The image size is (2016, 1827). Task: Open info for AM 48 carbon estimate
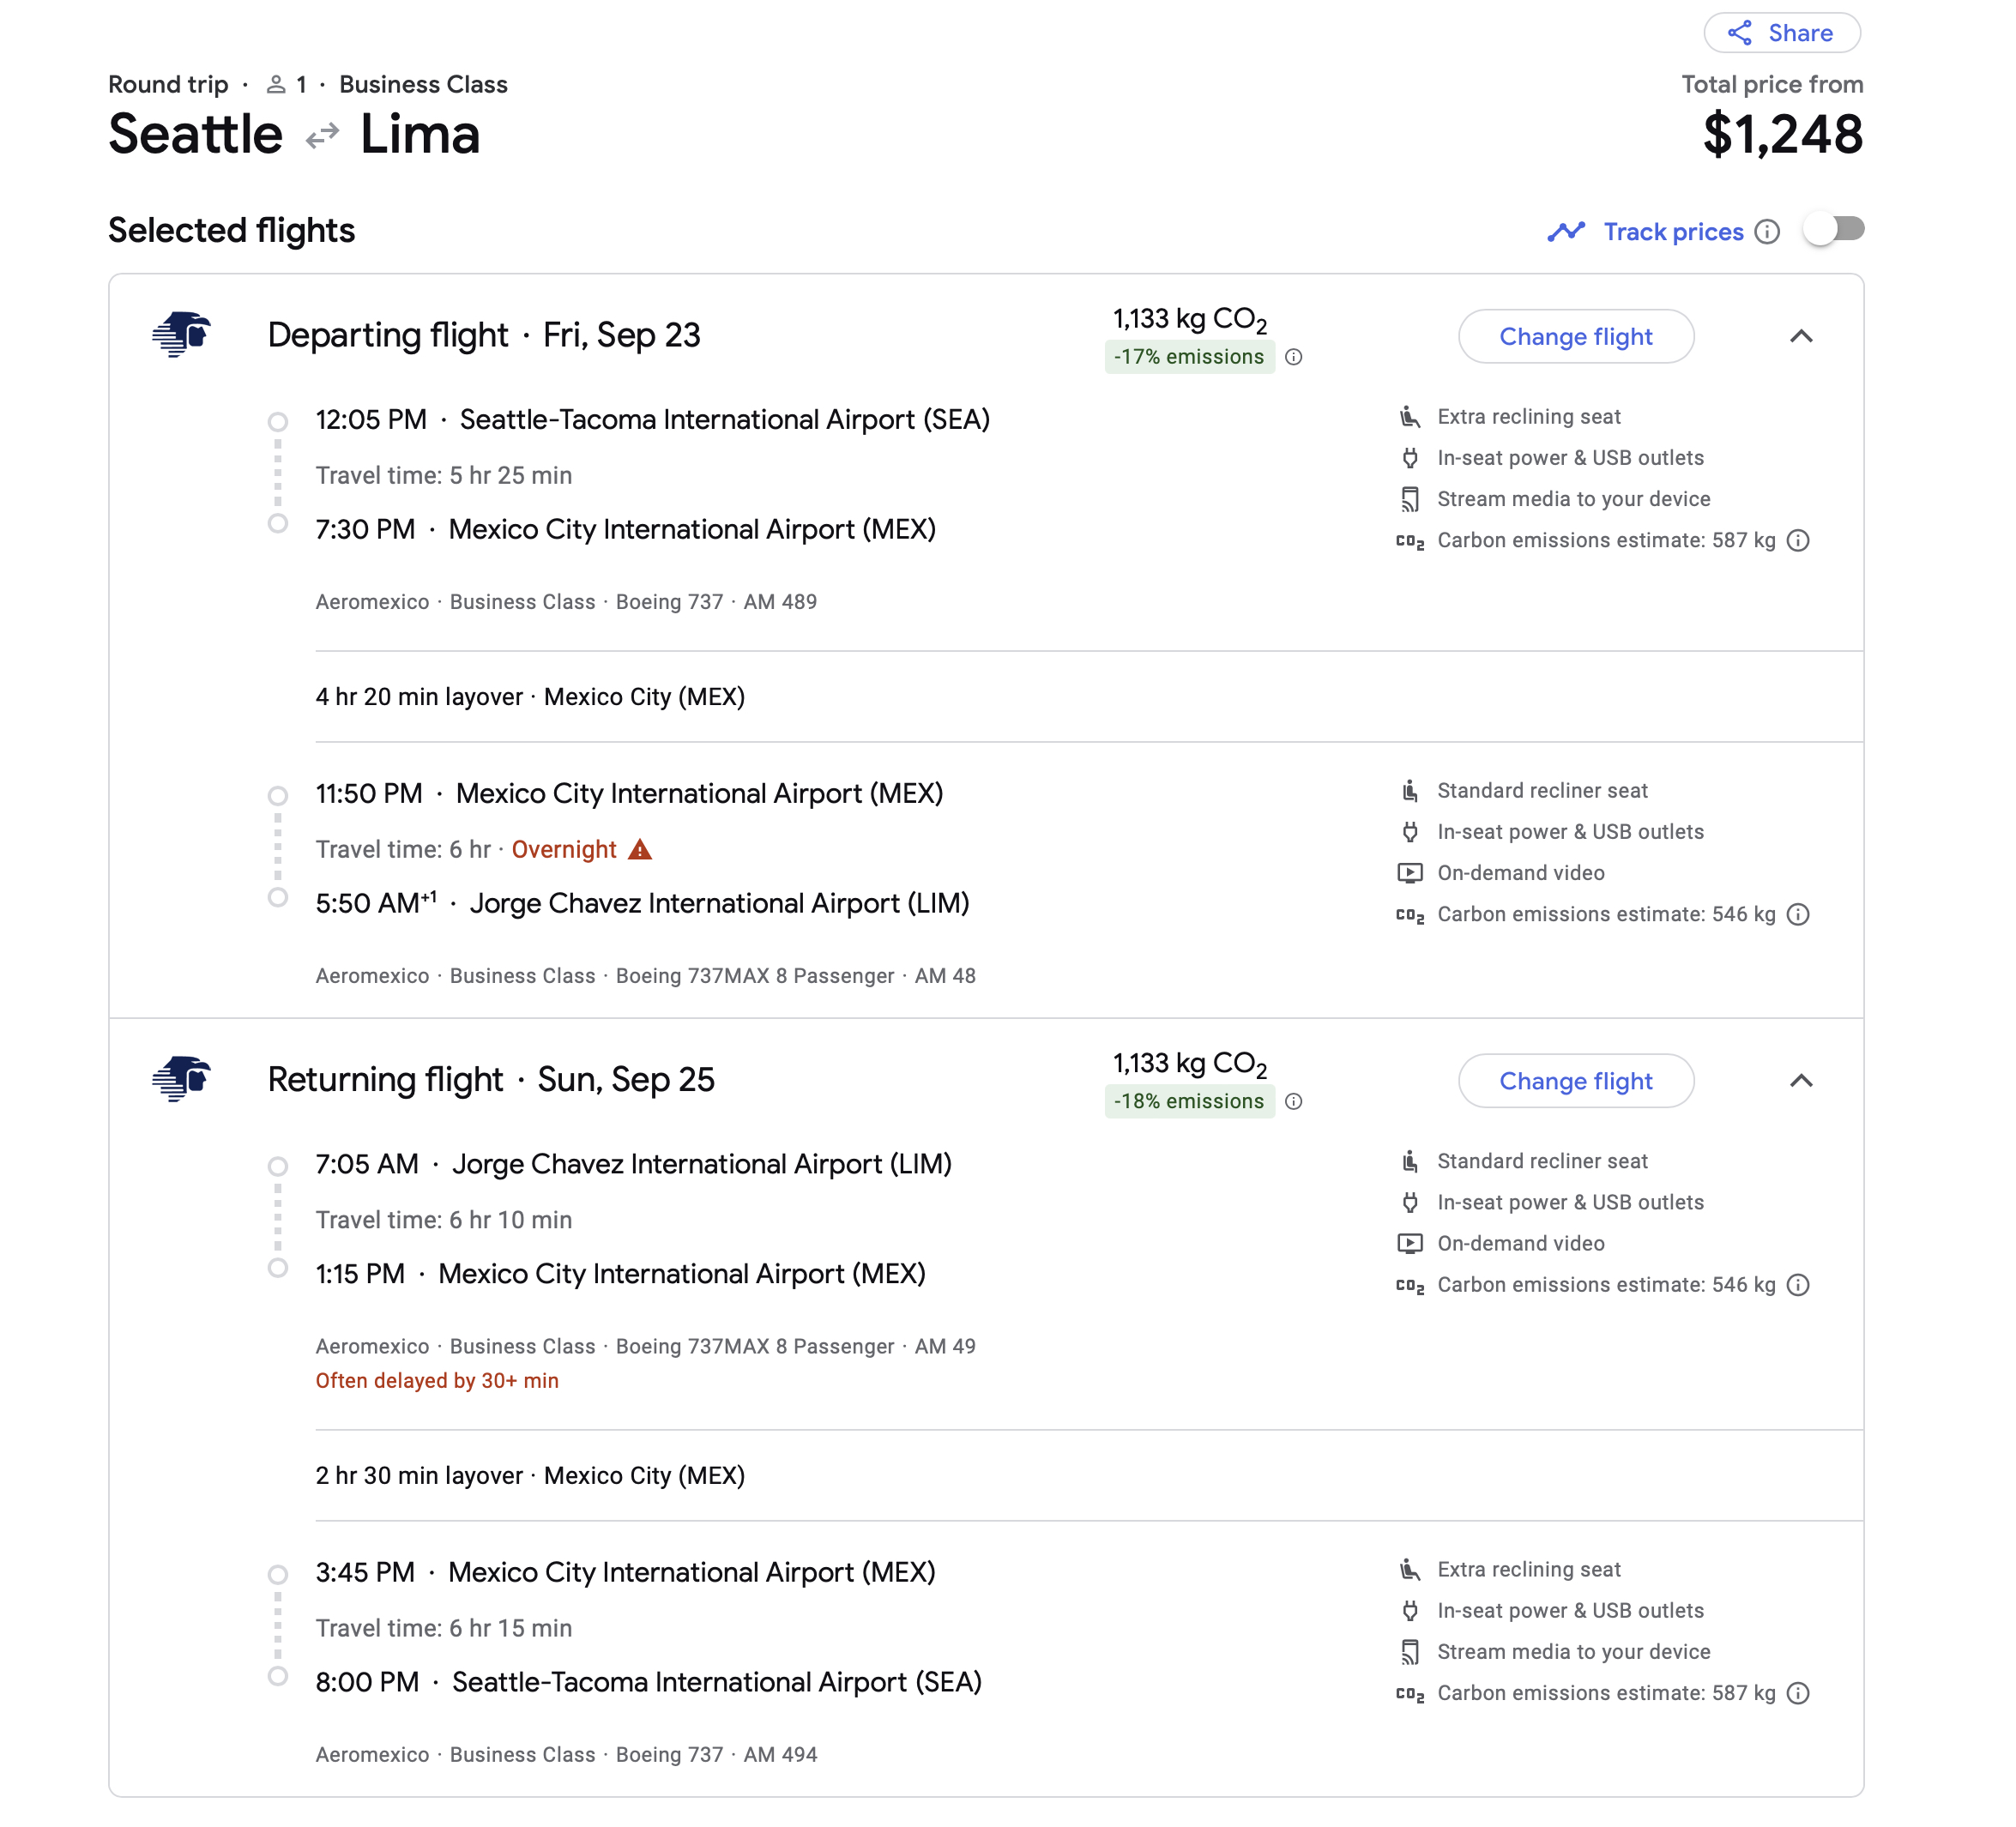[1798, 915]
